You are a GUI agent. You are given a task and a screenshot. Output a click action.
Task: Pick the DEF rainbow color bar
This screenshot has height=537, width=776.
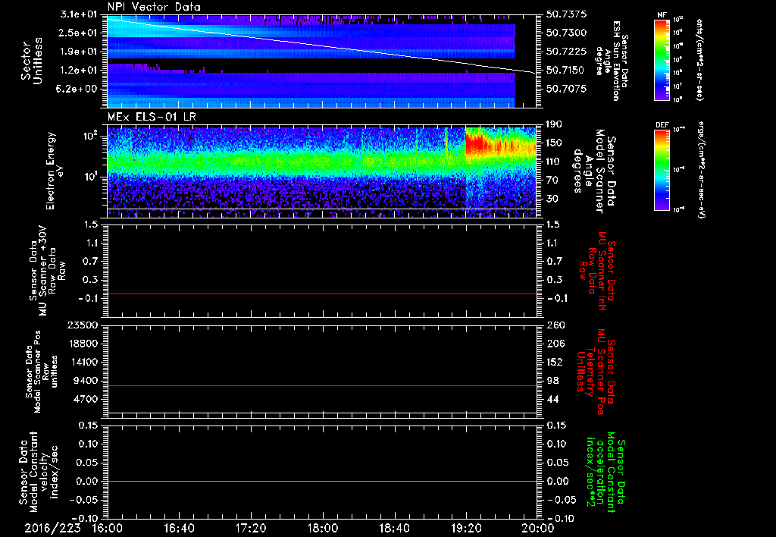coord(662,170)
